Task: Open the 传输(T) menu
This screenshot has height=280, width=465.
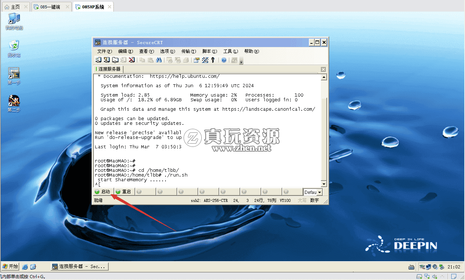Action: (189, 51)
